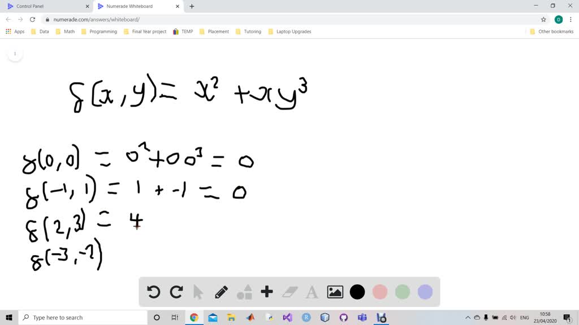The image size is (579, 325).
Task: Open the Action Center notifications
Action: (x=568, y=317)
